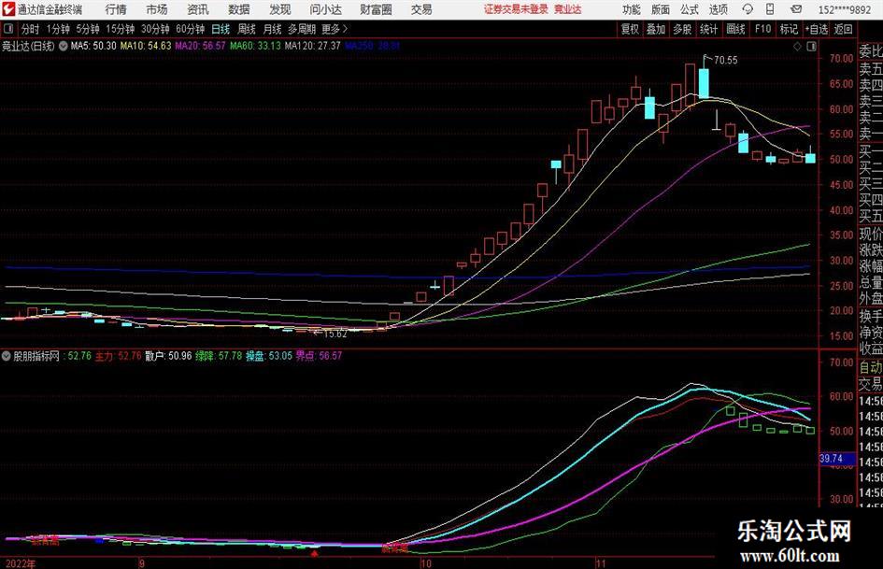Open the 发现 menu
This screenshot has height=569, width=883.
280,9
